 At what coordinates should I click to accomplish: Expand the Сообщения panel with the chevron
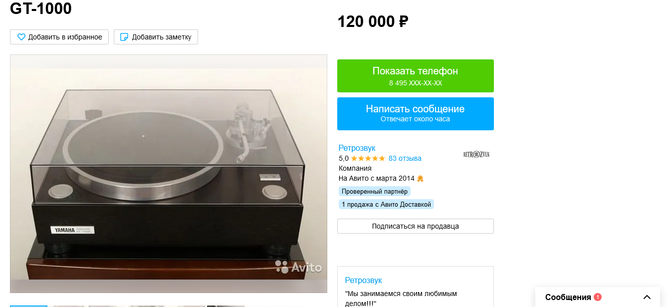(647, 297)
